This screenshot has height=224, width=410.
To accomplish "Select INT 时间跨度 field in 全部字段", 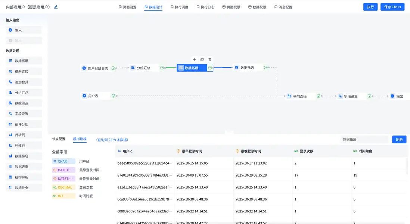I will point(72,196).
